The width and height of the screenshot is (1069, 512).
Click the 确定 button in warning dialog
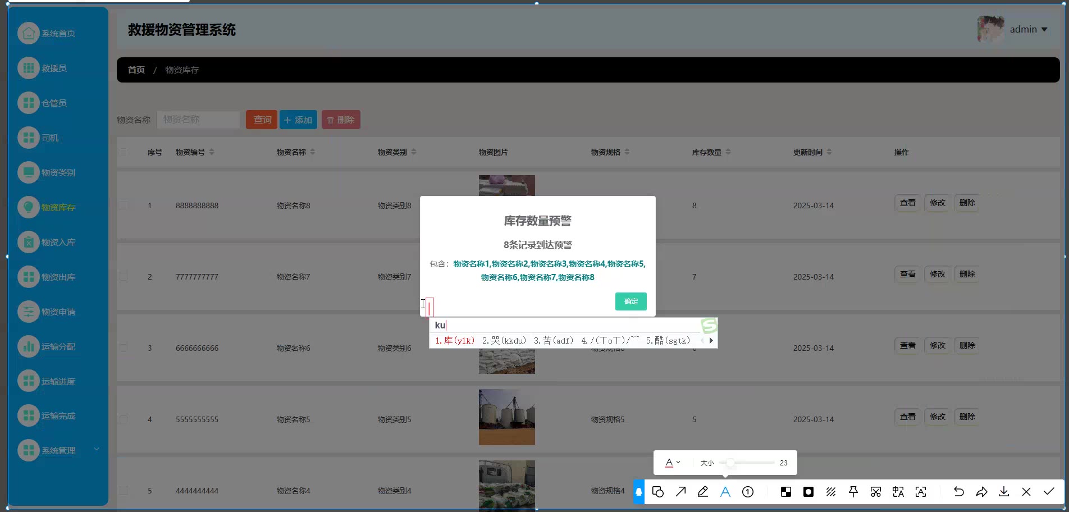point(631,301)
